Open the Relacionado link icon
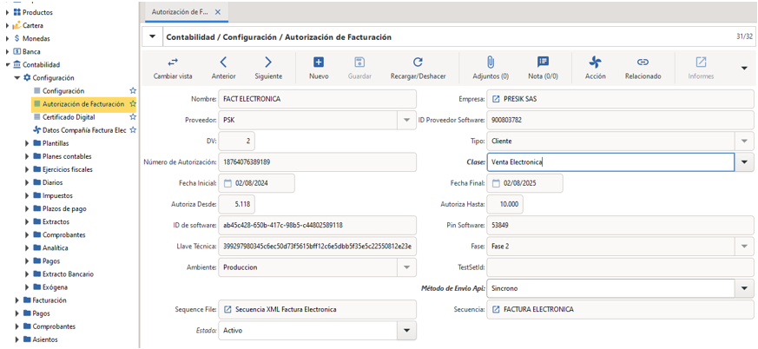Viewport: 758px width, 349px height. pos(643,62)
